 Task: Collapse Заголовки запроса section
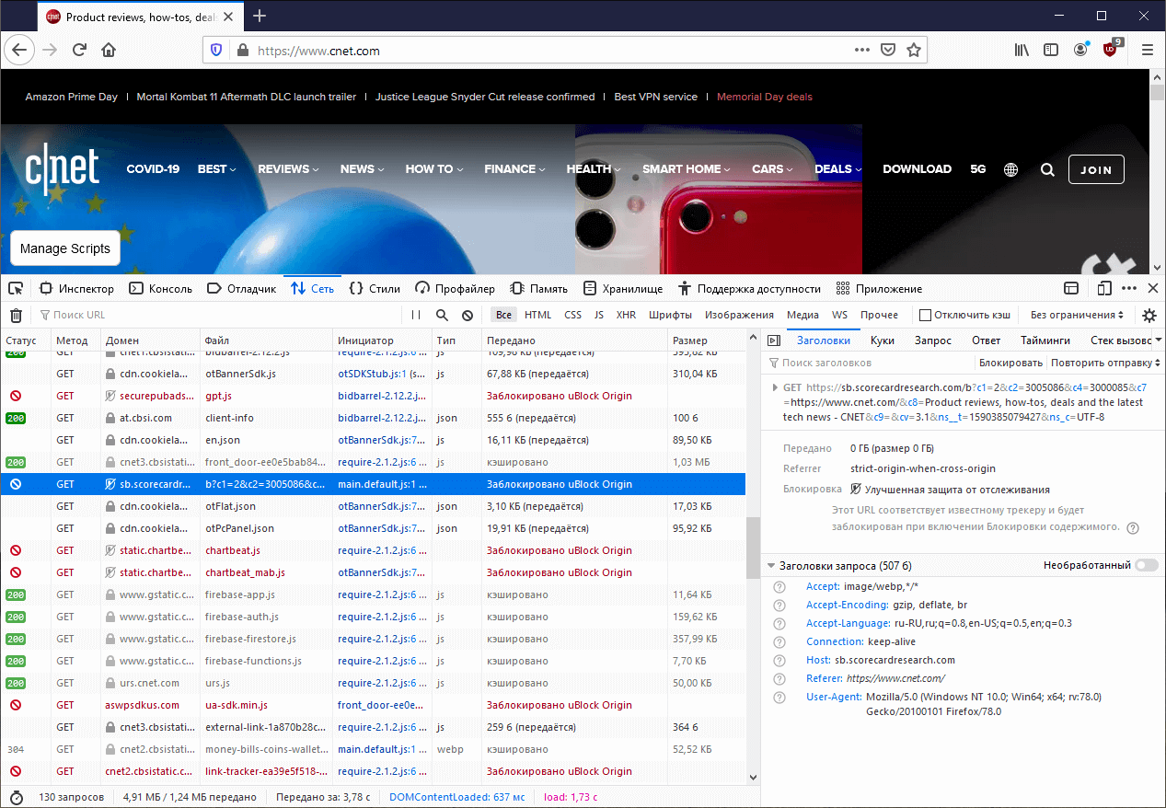click(770, 565)
